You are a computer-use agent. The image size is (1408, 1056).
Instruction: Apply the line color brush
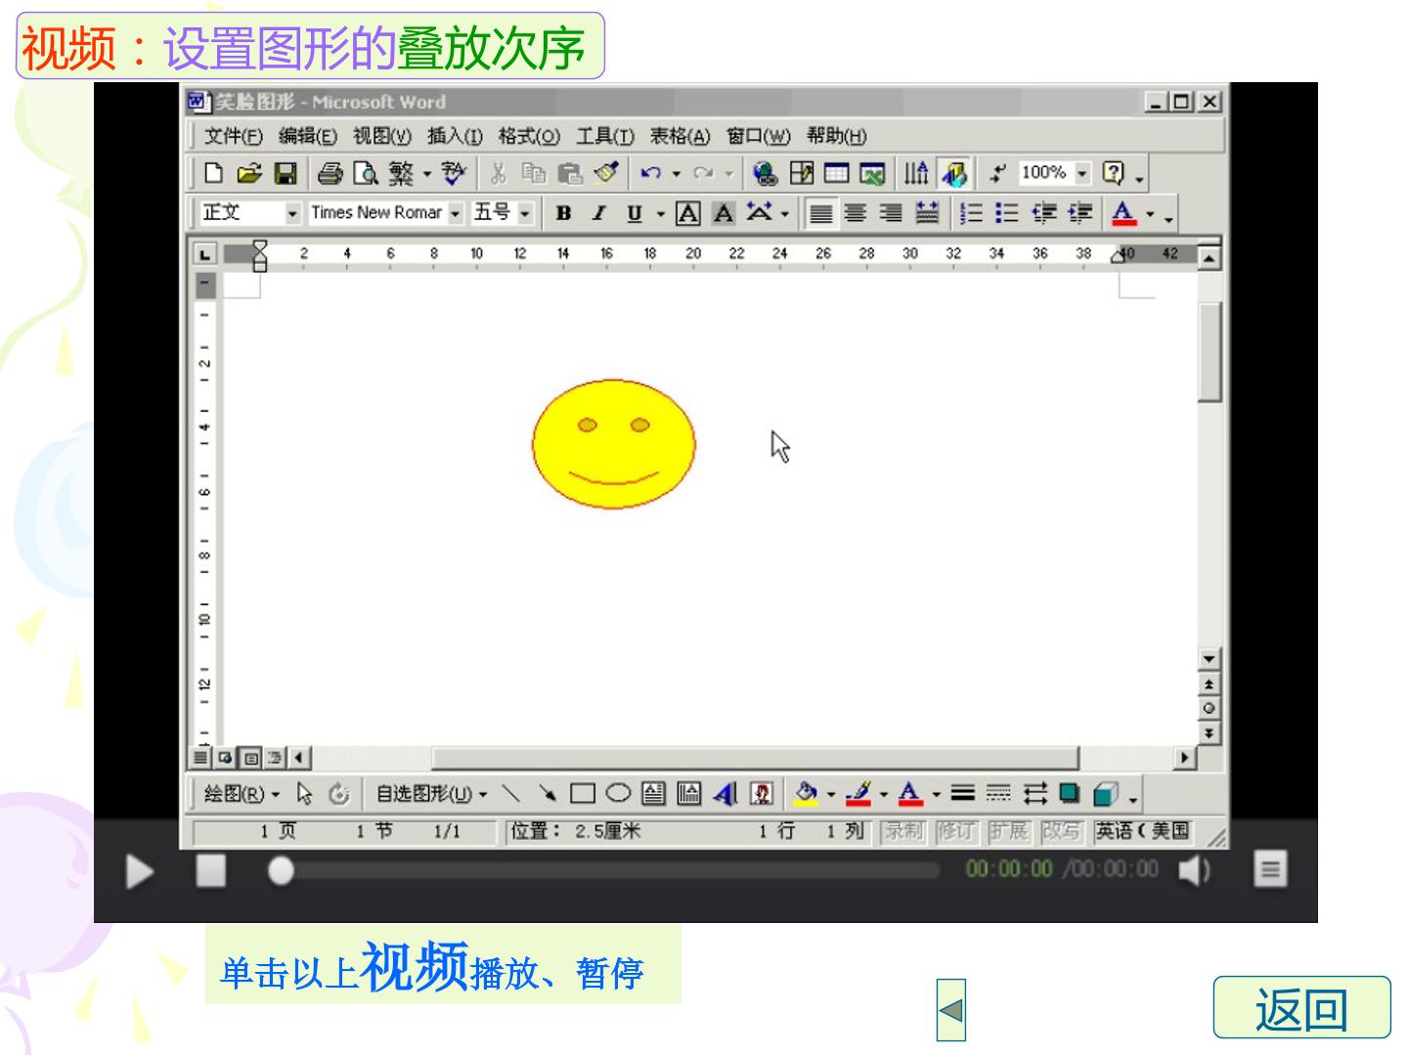click(x=858, y=794)
